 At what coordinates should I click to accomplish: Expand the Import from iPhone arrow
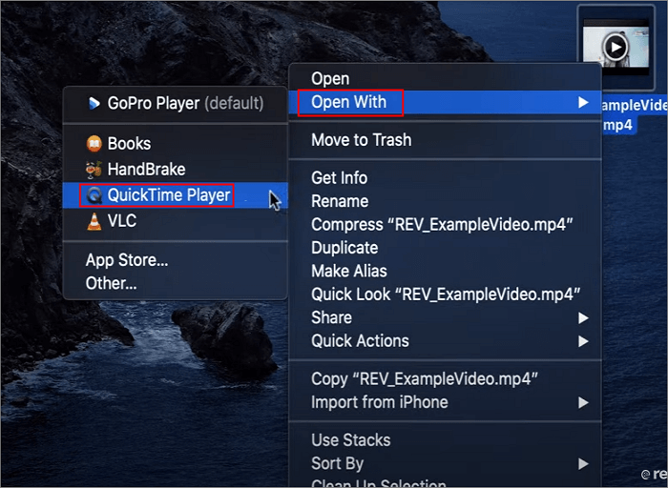coord(583,402)
